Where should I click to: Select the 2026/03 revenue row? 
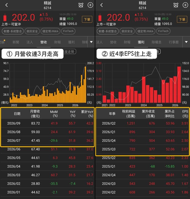click(47, 175)
